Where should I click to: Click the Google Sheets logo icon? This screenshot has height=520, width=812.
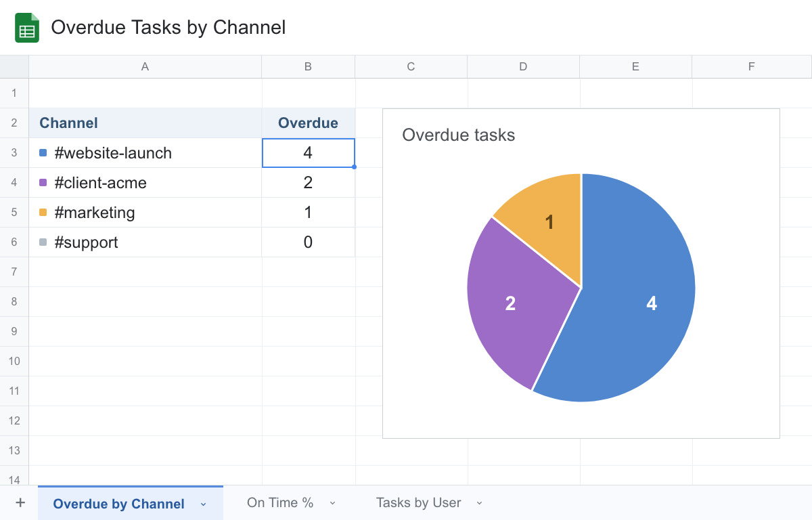(x=27, y=28)
